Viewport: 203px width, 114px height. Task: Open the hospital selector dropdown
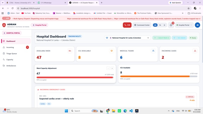[127, 38]
